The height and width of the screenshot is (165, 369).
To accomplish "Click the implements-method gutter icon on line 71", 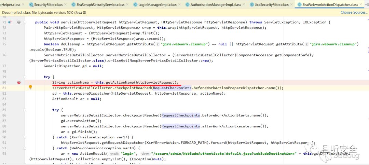I will pos(10,22).
